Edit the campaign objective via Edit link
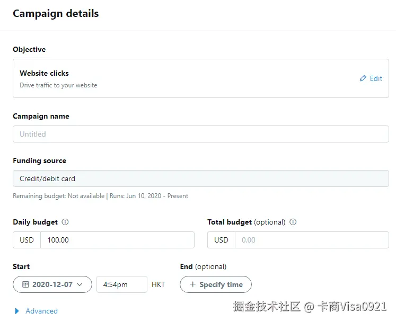This screenshot has height=322, width=396. 376,78
